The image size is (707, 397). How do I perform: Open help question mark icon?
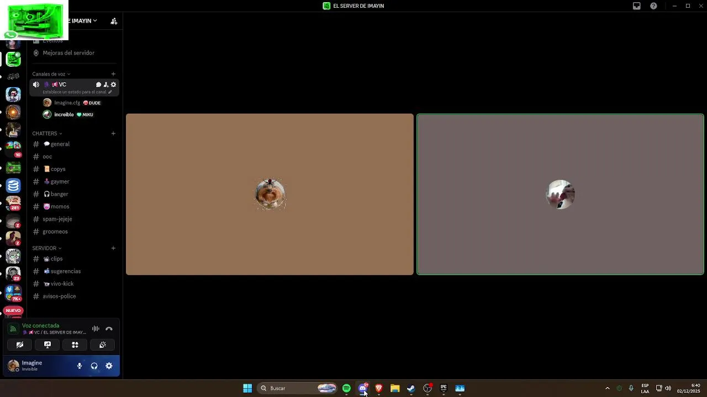tap(653, 6)
